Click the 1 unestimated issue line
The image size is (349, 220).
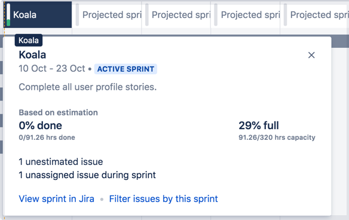[61, 161]
